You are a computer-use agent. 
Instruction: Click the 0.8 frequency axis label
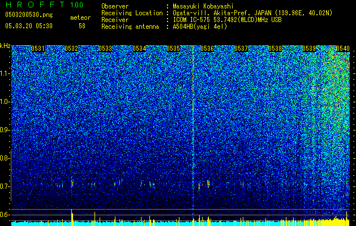(5, 158)
